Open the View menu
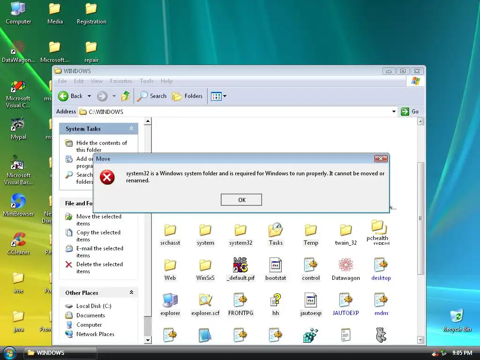Viewport: 480px width, 360px height. 97,81
